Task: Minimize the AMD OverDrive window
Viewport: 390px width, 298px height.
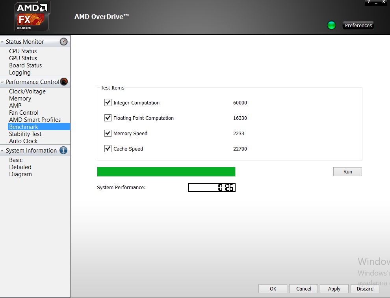Action: [376, 2]
